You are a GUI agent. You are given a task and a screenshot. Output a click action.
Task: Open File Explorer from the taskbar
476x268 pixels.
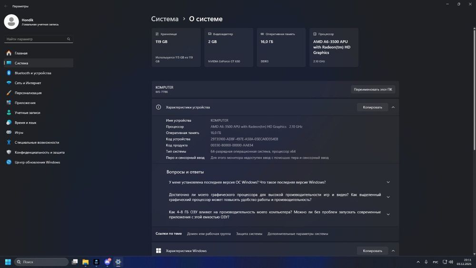86,262
